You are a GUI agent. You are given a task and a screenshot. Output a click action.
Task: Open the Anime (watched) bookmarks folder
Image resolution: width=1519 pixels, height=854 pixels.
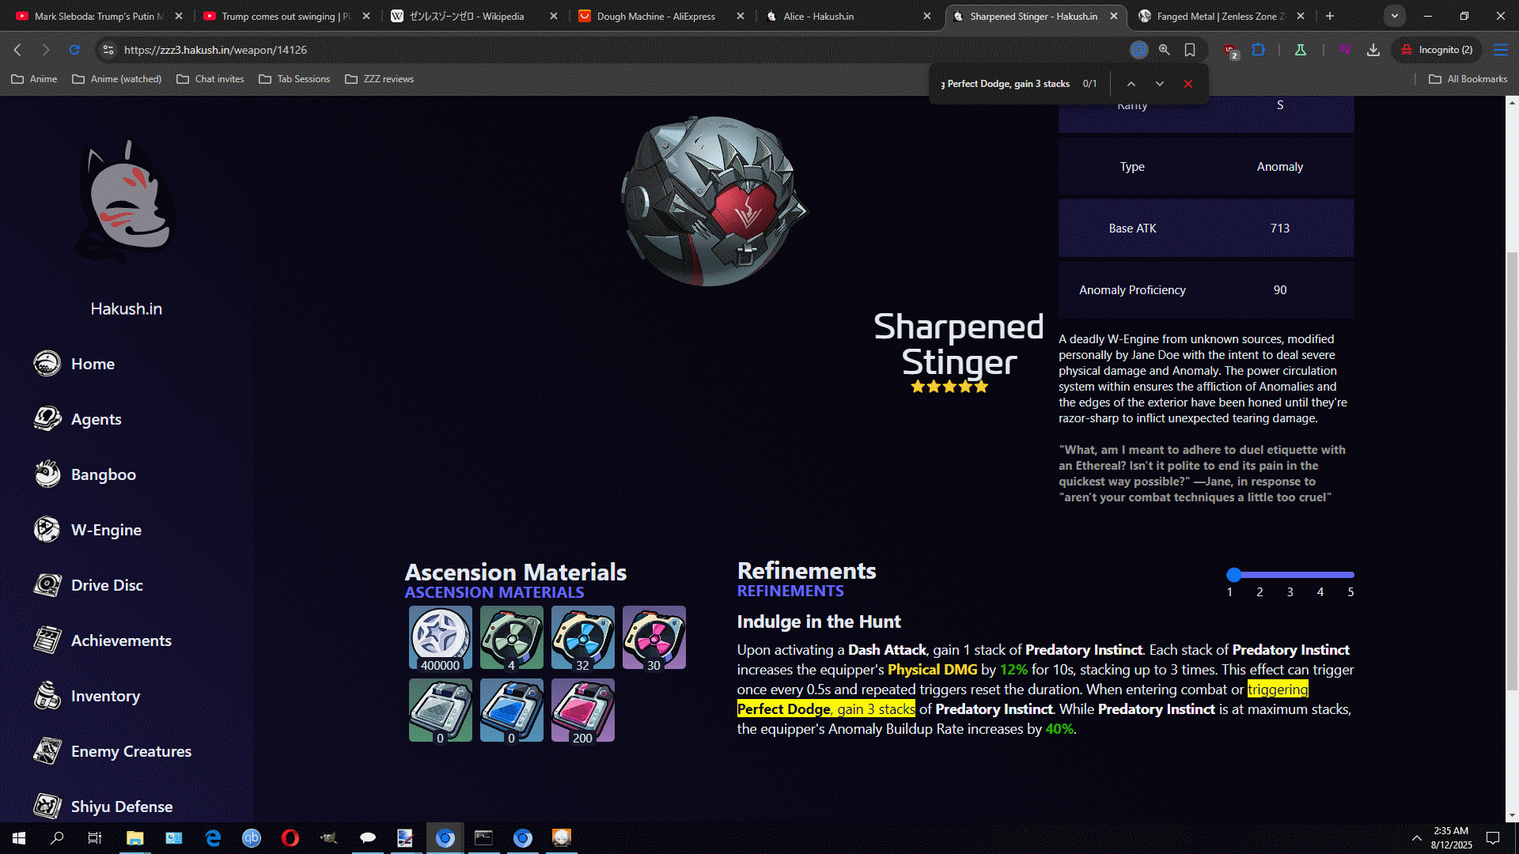(x=116, y=79)
